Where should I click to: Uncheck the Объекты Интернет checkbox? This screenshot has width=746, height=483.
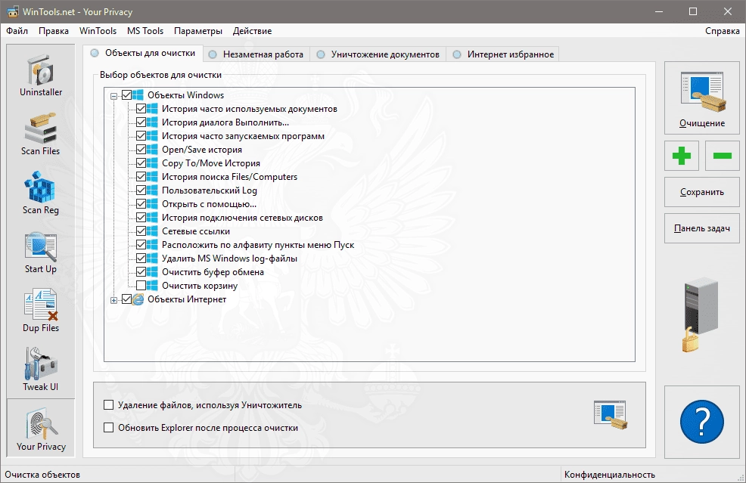[x=126, y=299]
